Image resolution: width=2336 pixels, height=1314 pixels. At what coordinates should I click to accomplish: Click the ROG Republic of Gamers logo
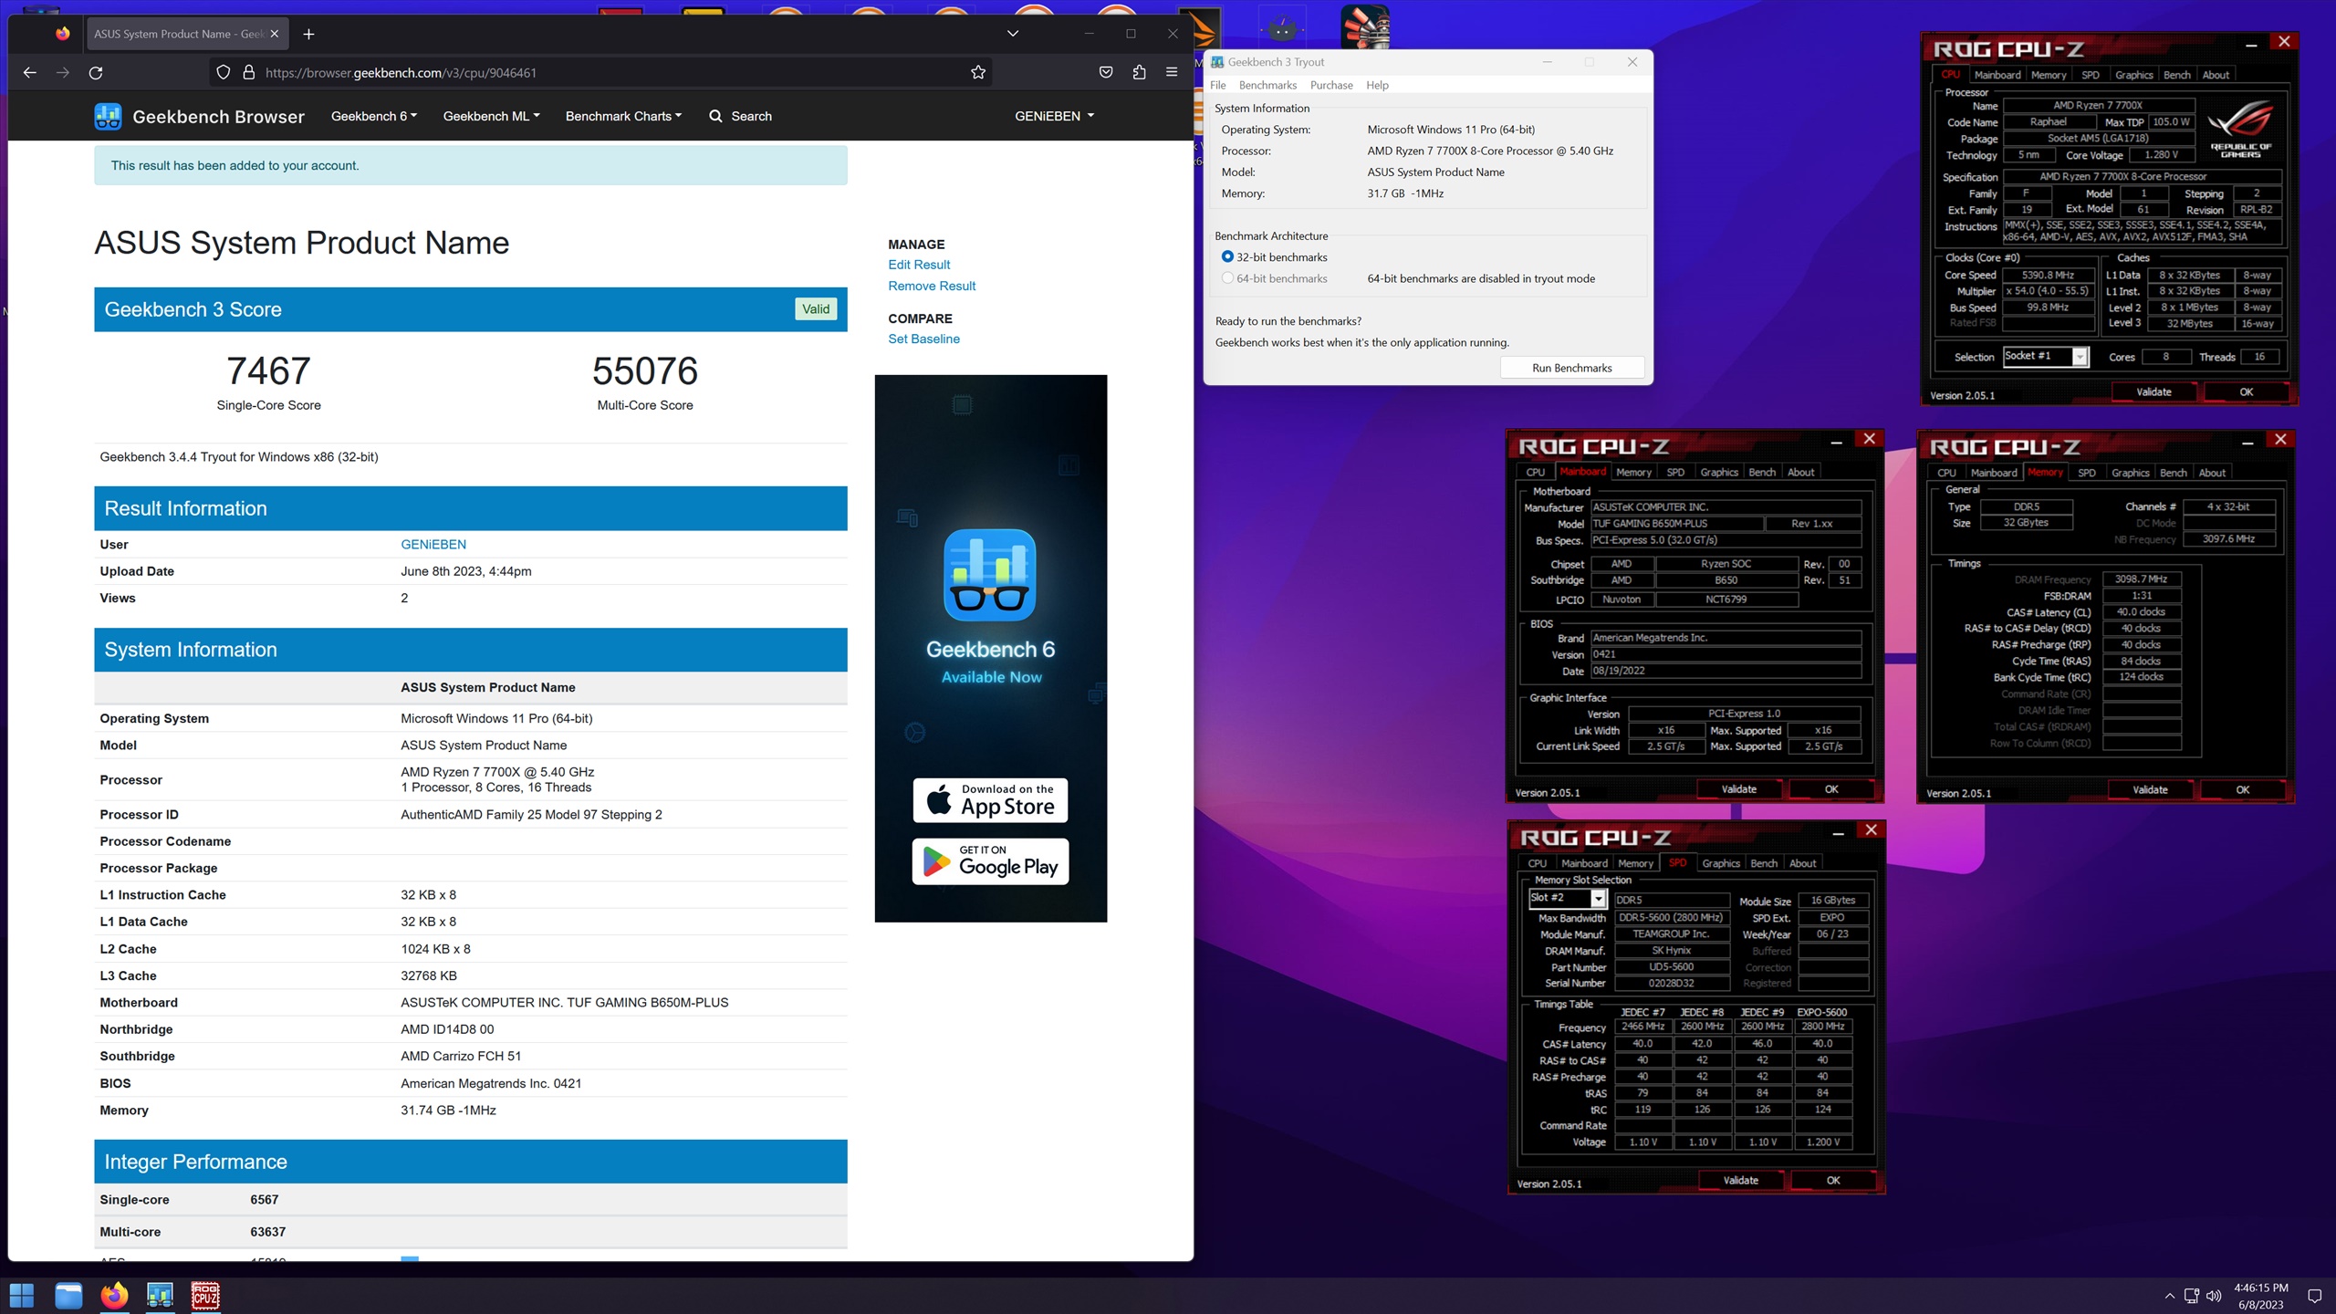point(2240,130)
